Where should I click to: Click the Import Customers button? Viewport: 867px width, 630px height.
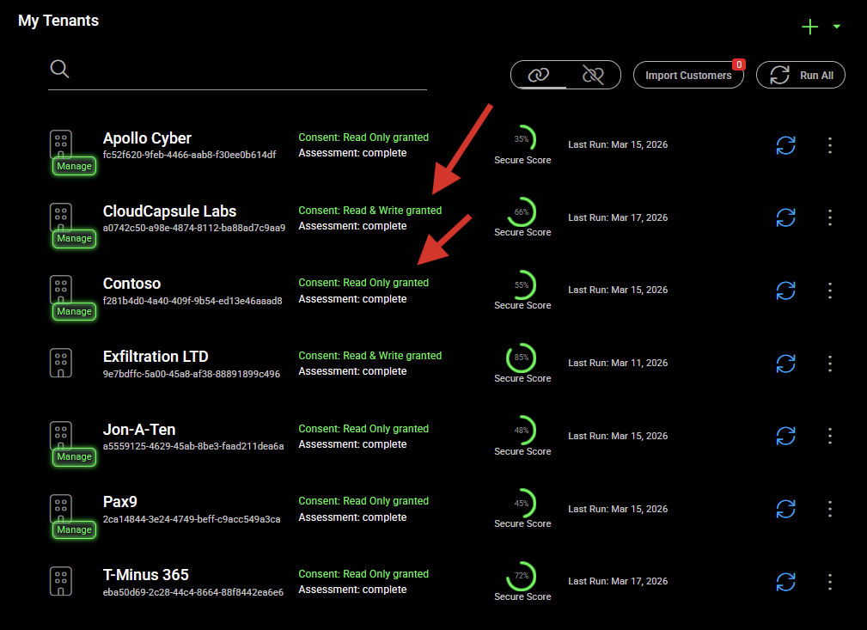coord(688,76)
